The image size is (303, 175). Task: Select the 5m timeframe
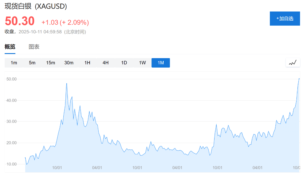coord(32,63)
